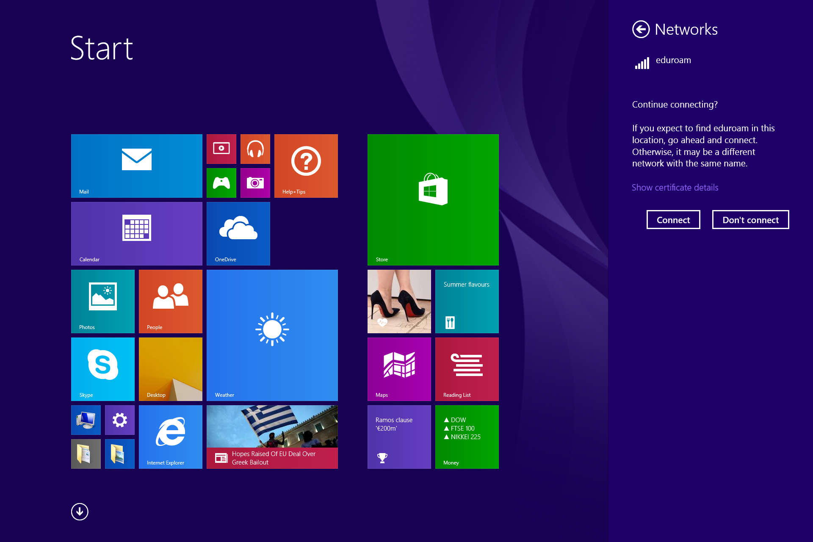This screenshot has width=813, height=542.
Task: Open the This PC computer tile
Action: (x=86, y=420)
